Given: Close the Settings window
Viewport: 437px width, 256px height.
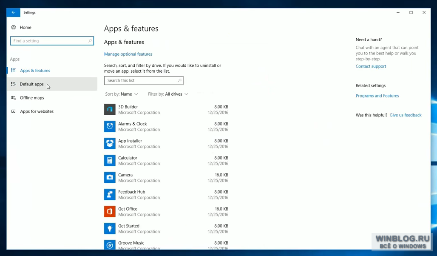Looking at the screenshot, I should (x=424, y=13).
